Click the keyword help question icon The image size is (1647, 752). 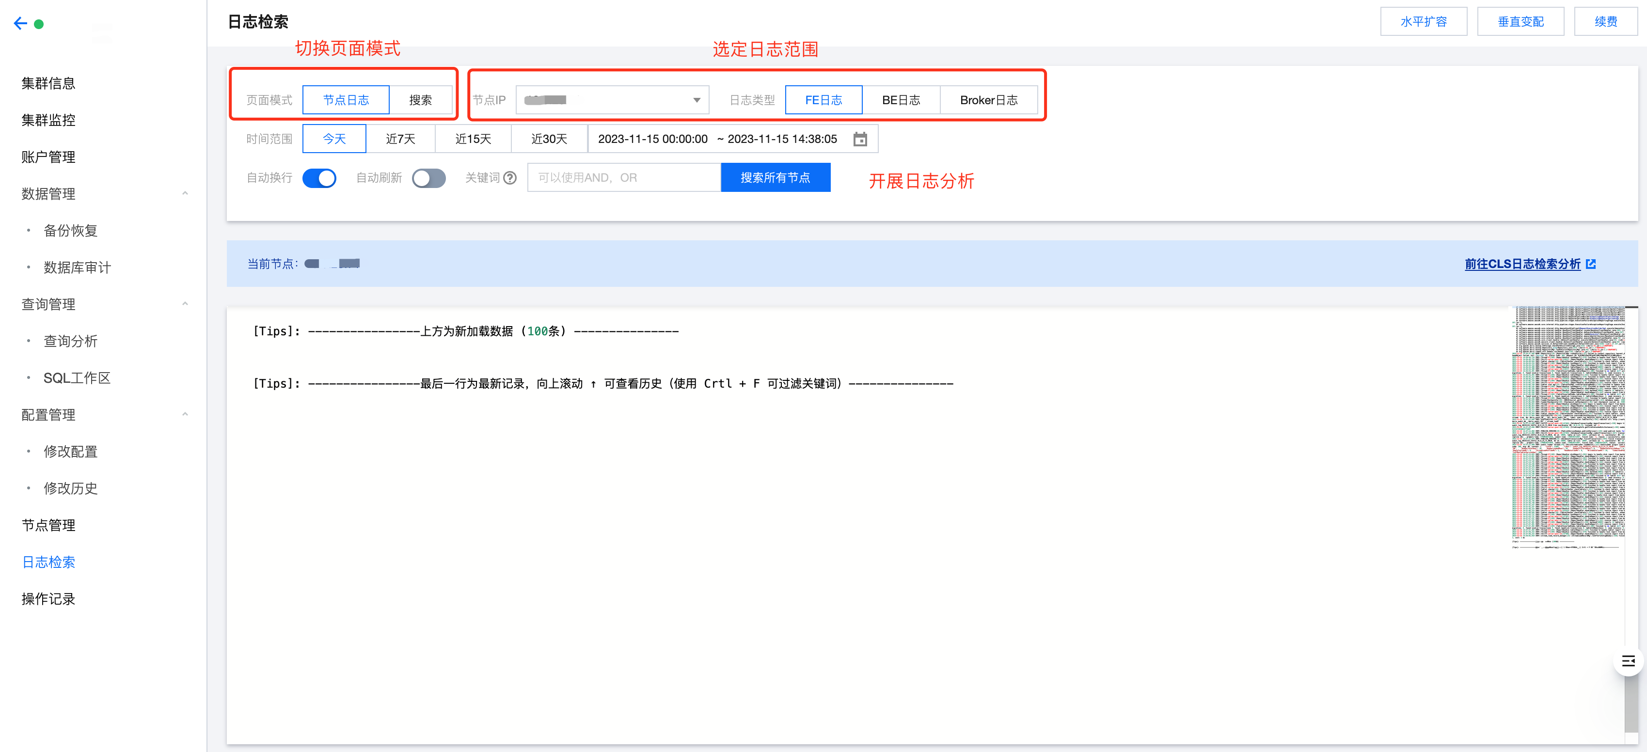point(509,178)
